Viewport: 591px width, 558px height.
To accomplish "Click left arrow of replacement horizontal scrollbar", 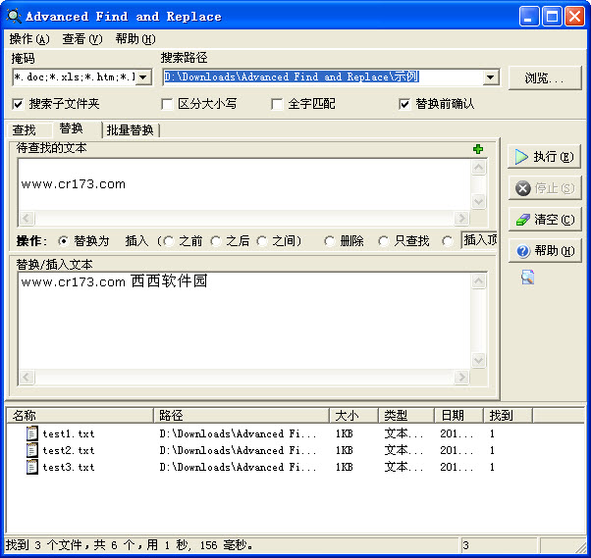I will pyautogui.click(x=27, y=377).
